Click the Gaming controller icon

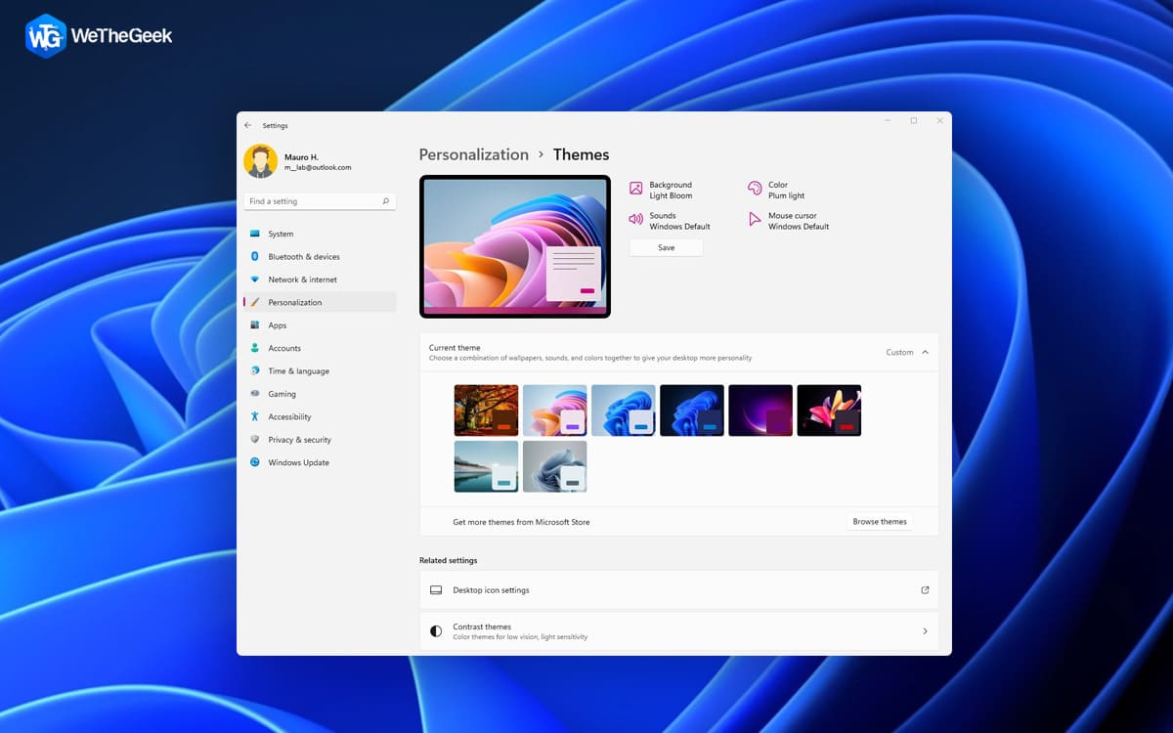click(x=255, y=394)
